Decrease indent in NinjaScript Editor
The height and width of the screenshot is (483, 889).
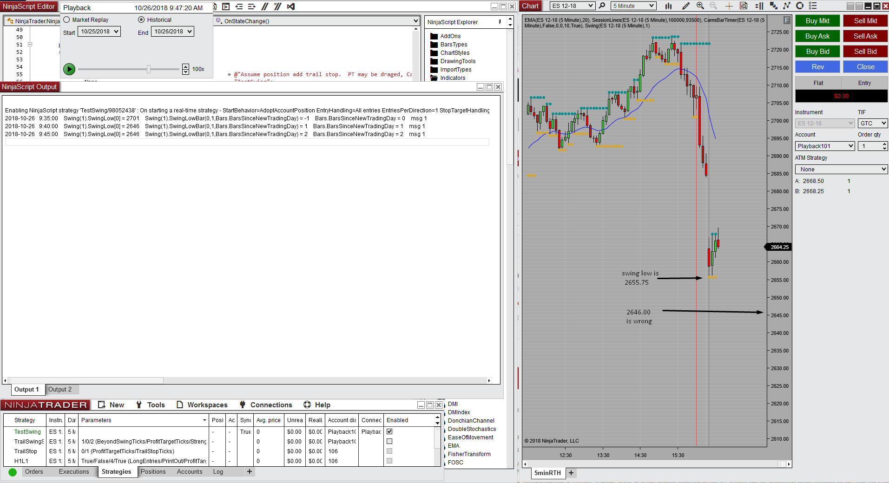coord(239,7)
